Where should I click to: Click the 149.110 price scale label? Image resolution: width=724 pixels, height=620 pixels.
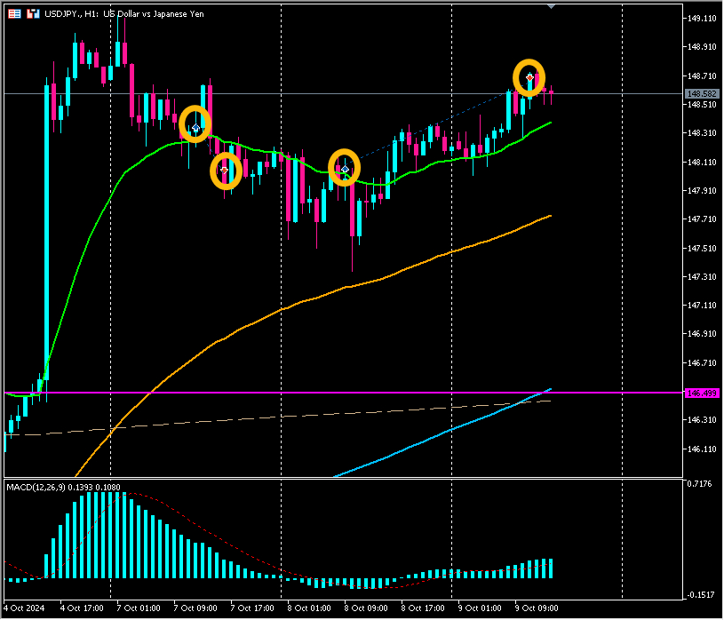pyautogui.click(x=701, y=18)
